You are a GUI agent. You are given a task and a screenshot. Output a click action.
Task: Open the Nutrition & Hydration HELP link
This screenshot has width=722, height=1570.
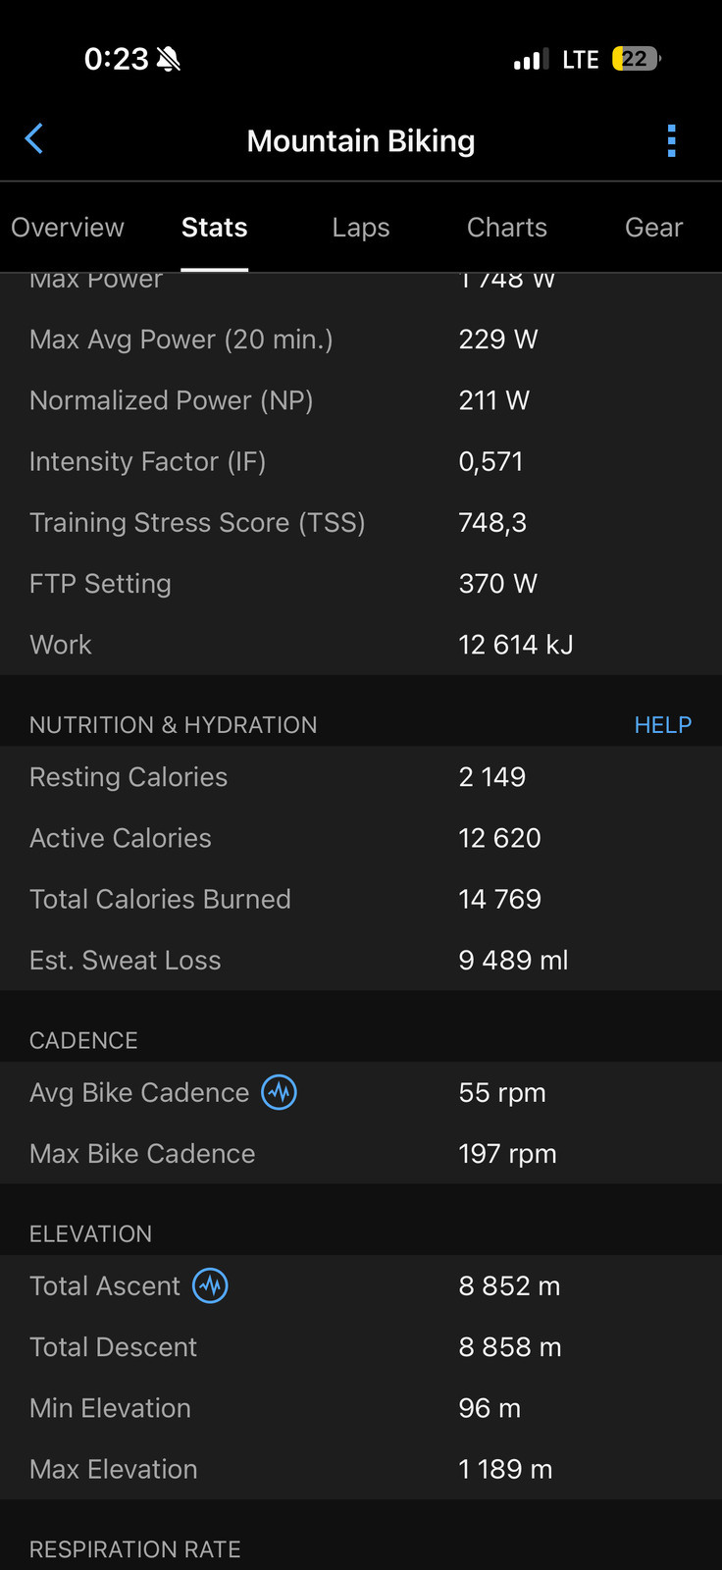click(662, 725)
